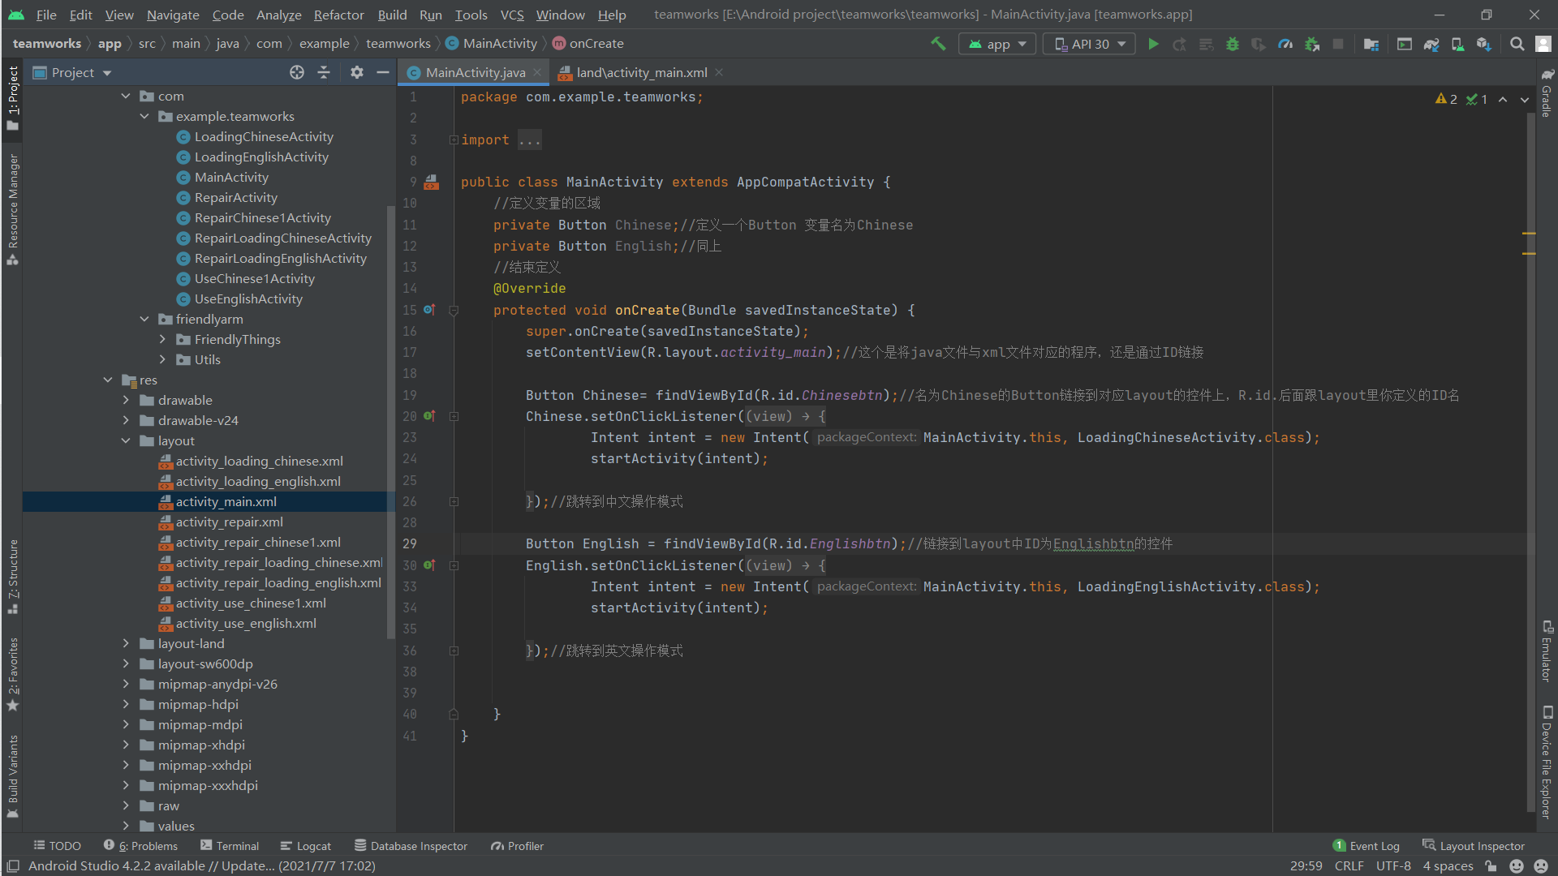Open the Logcat tool window

[x=306, y=846]
